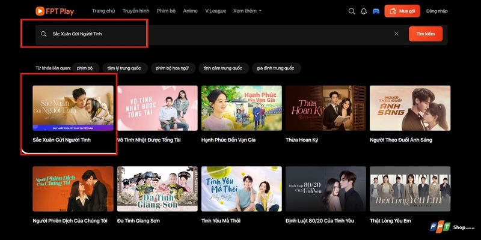The image size is (481, 240).
Task: Open Vô Tình Nhặt Được Tổng Tài thumbnail
Action: (158, 108)
